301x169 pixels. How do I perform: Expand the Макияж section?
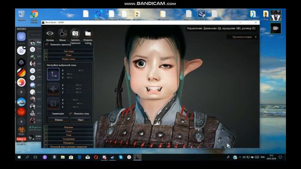tap(69, 127)
